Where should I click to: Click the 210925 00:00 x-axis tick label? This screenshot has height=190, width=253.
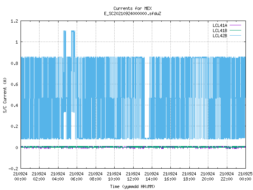tap(245, 176)
